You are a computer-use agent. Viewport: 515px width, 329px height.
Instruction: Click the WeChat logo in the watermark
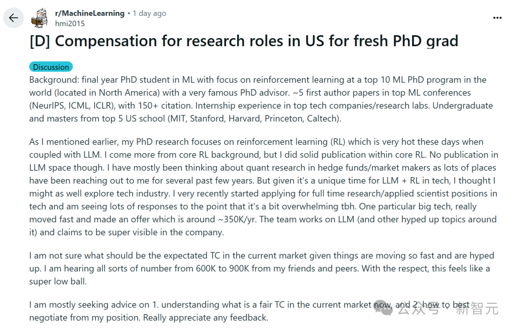pyautogui.click(x=383, y=308)
